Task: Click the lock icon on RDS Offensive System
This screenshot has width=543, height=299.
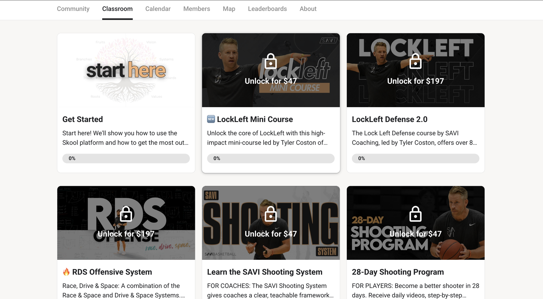Action: 126,214
